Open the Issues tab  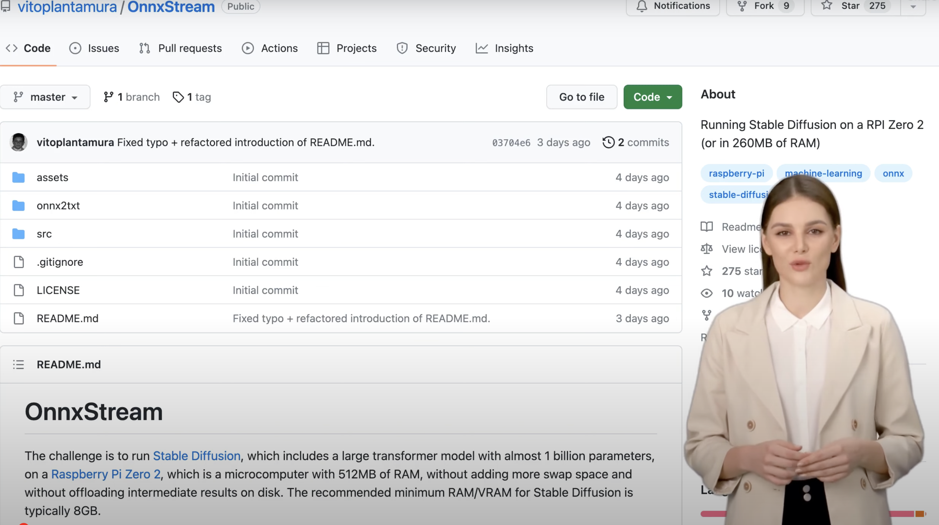click(94, 48)
